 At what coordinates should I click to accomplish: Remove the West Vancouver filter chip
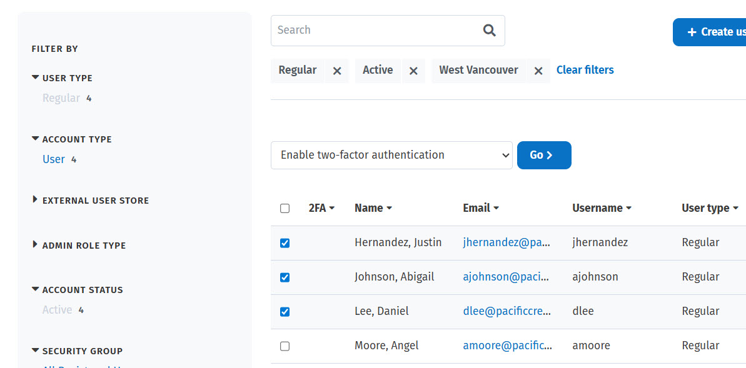[x=538, y=71]
